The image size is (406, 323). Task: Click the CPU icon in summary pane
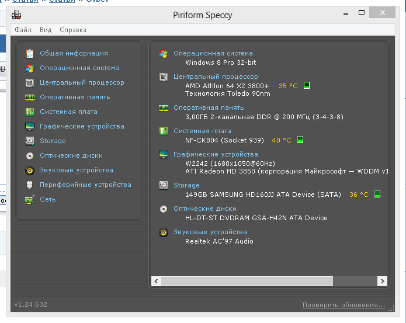coord(164,77)
